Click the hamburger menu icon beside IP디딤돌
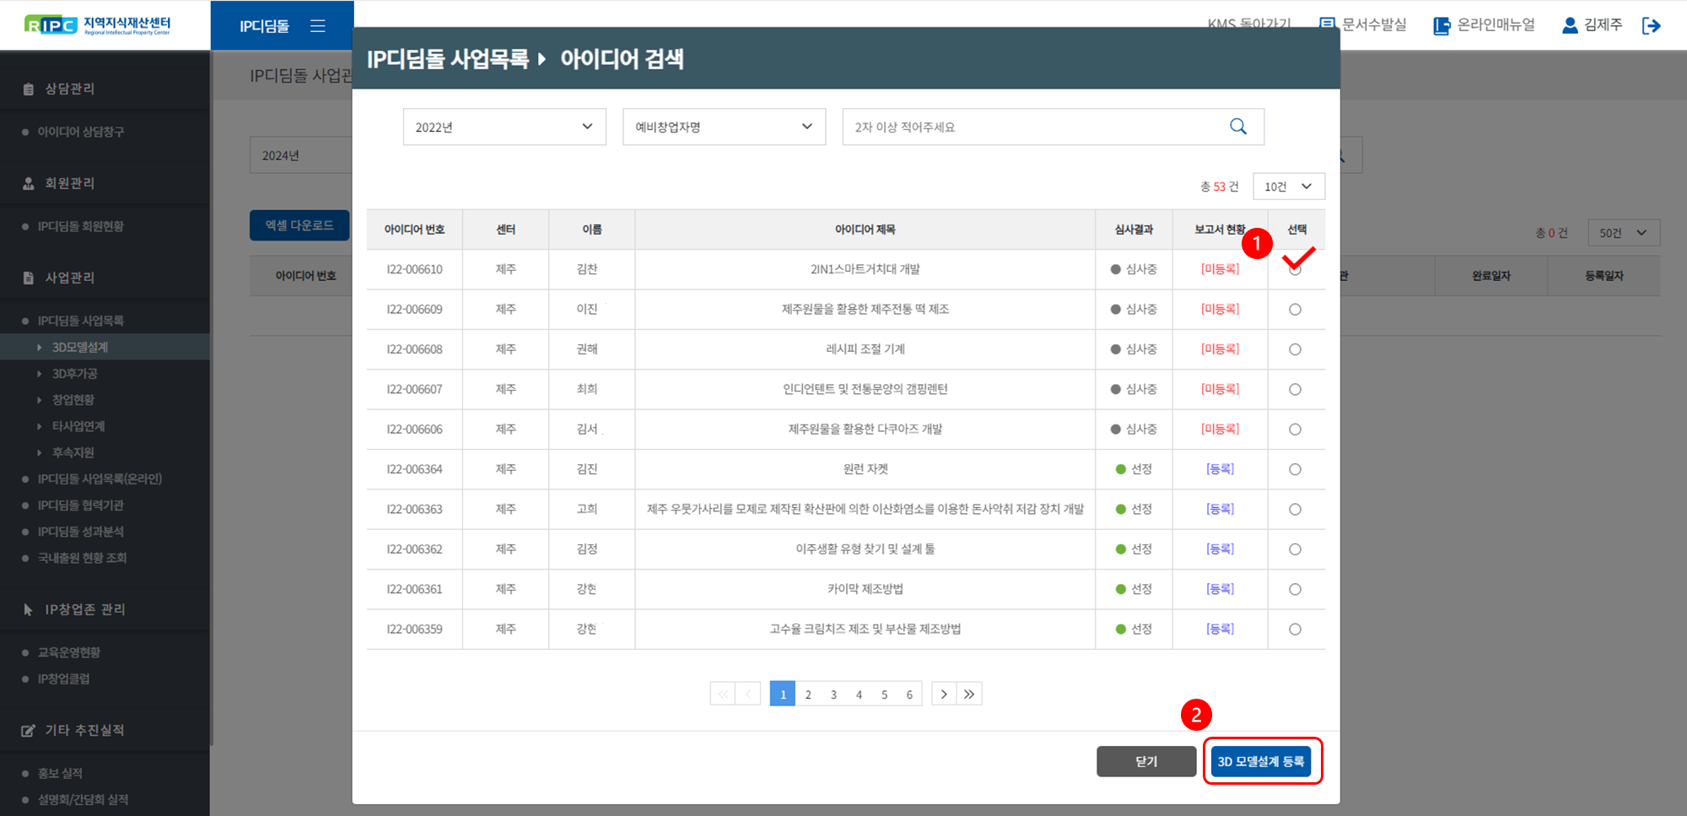Image resolution: width=1687 pixels, height=816 pixels. point(317,26)
